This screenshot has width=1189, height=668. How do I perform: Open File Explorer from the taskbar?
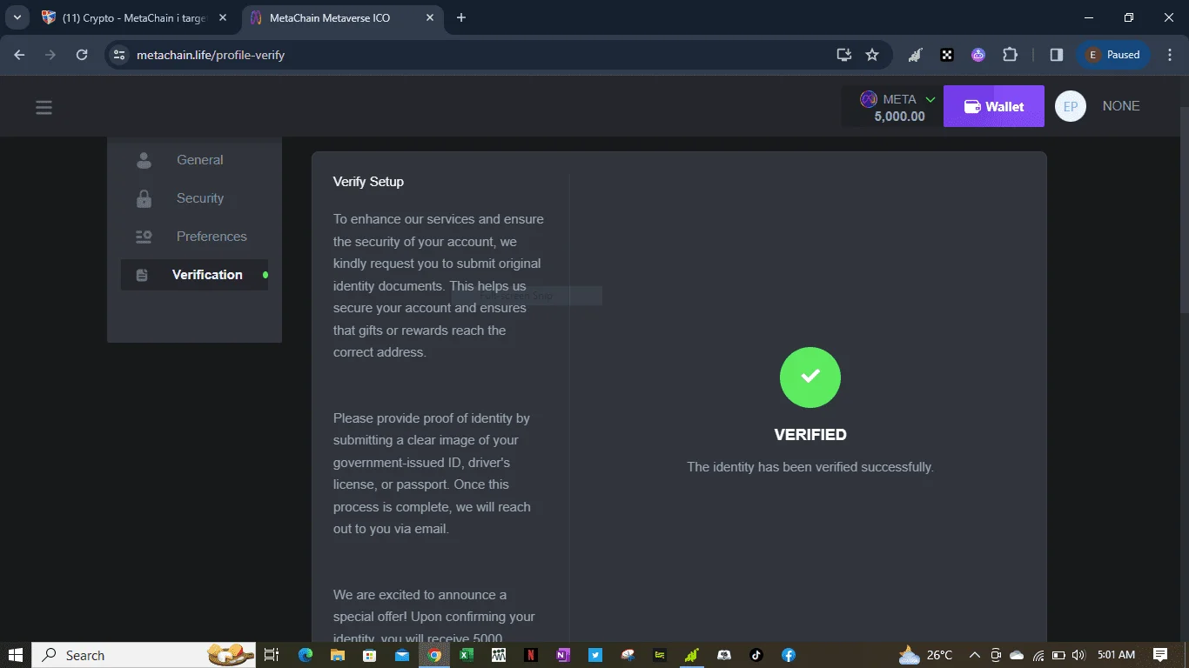click(337, 655)
